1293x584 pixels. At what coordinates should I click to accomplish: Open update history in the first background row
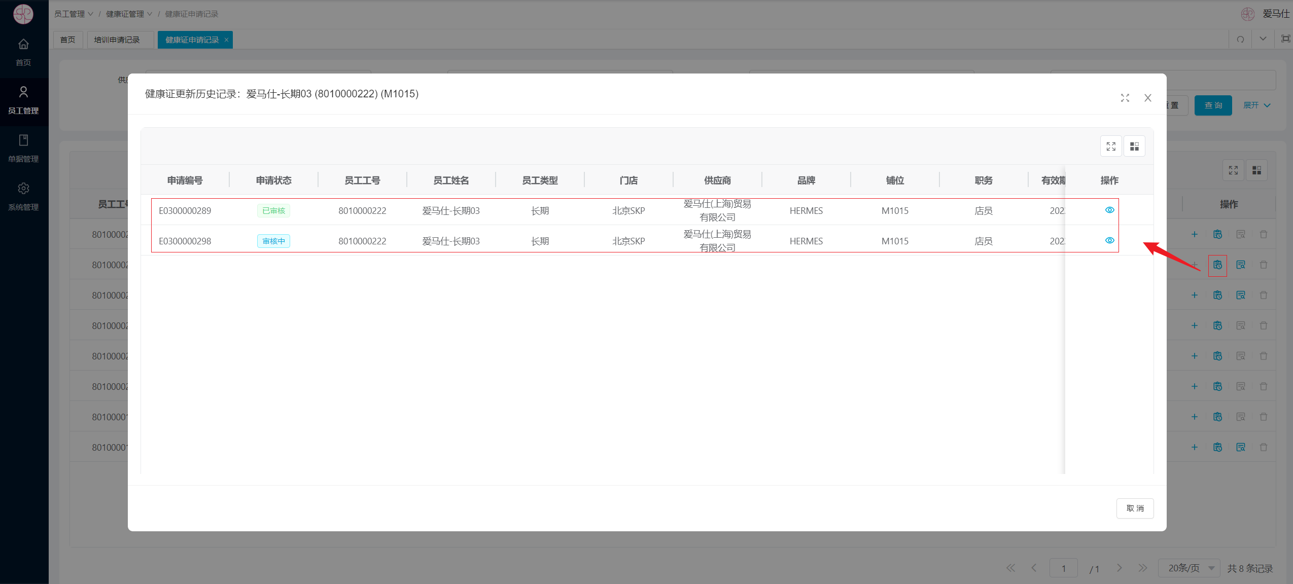[1217, 234]
